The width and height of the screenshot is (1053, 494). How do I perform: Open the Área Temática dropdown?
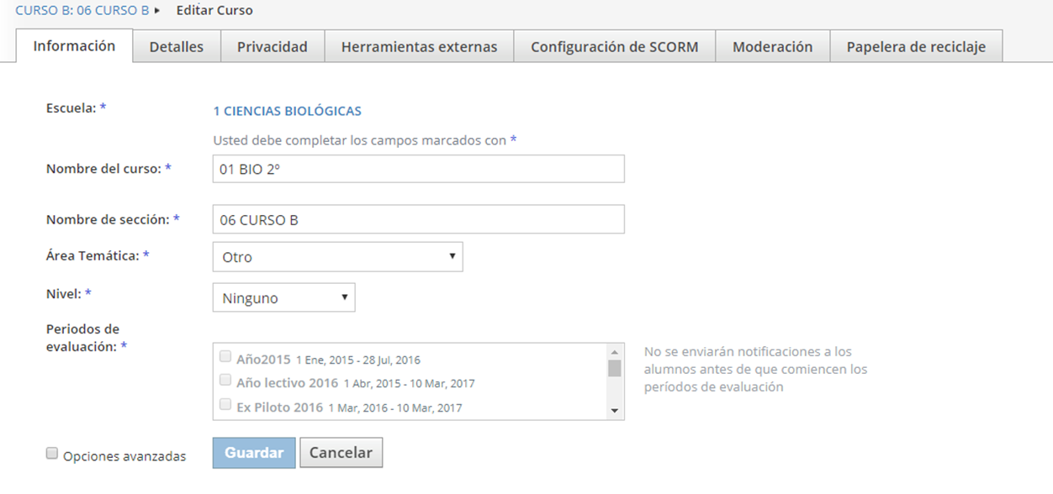click(x=336, y=256)
